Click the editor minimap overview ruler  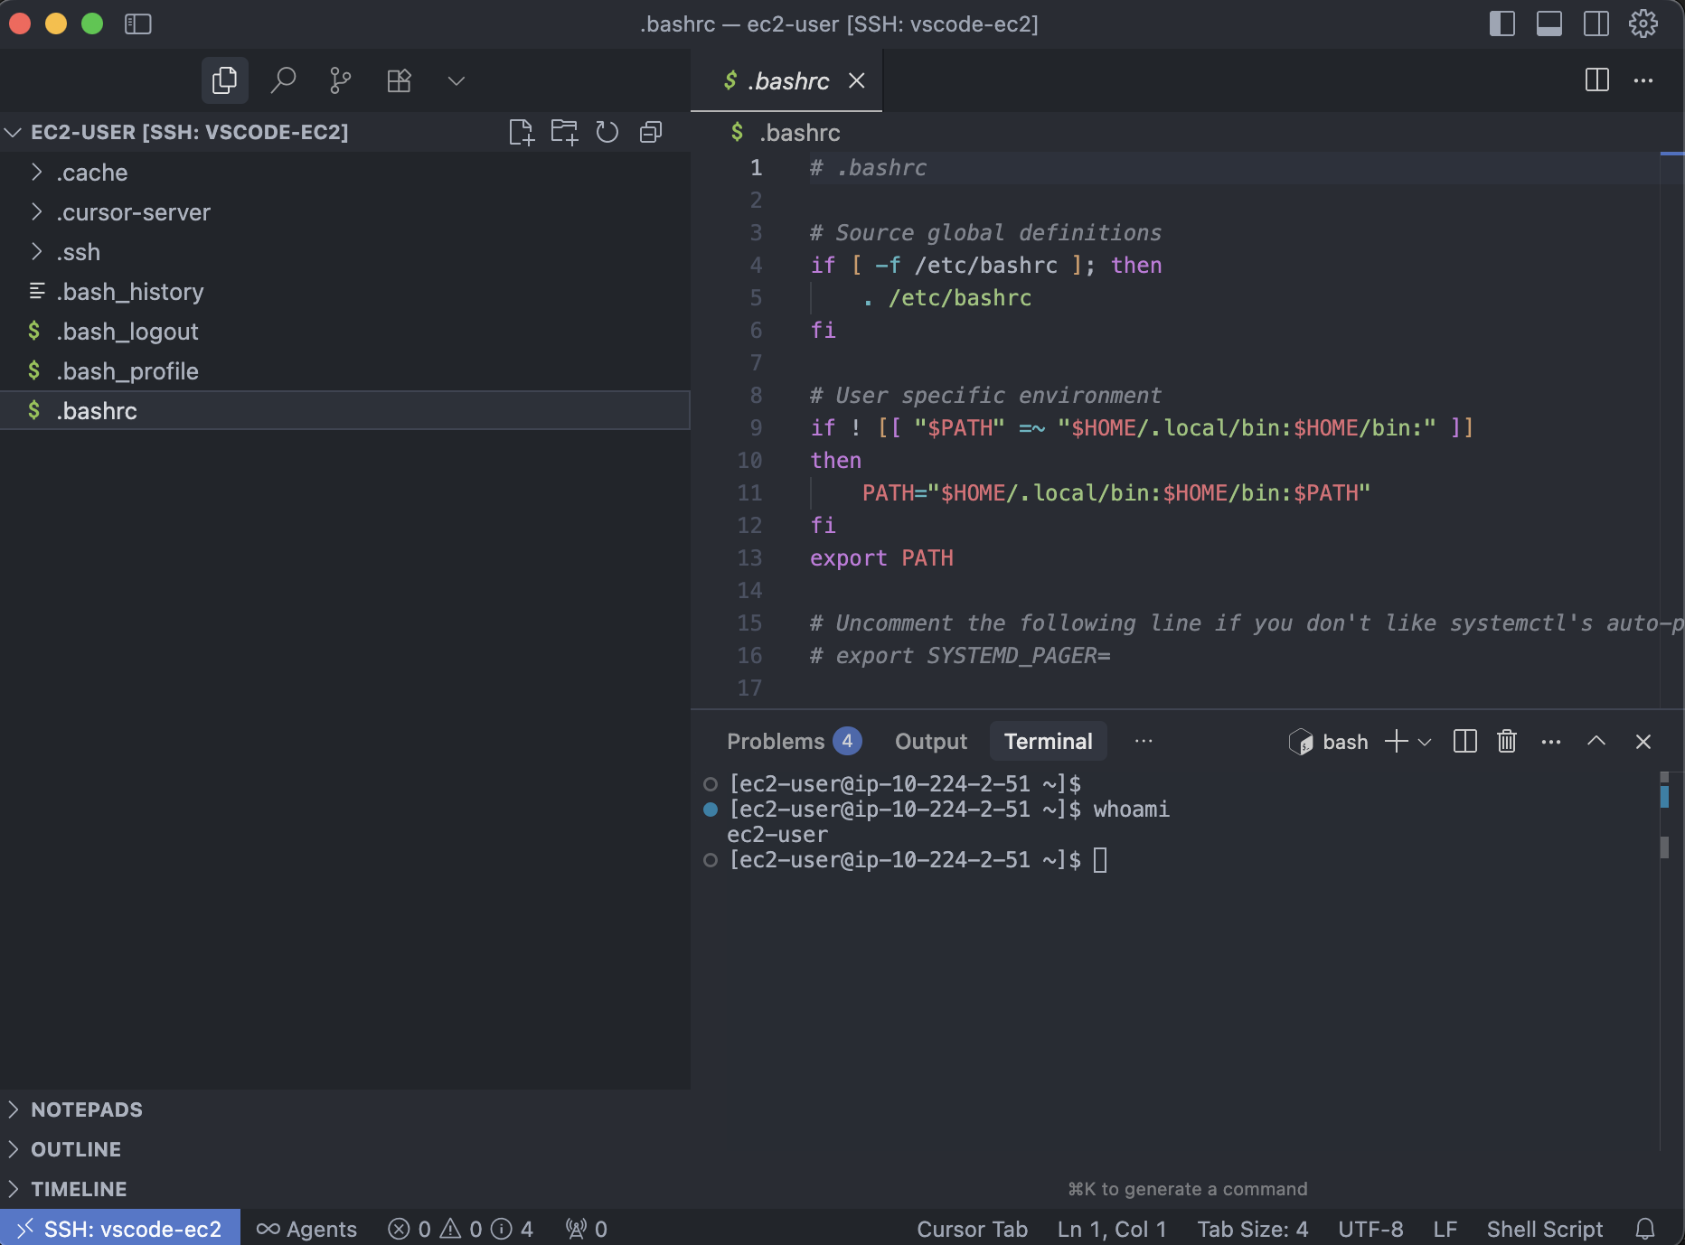pyautogui.click(x=1671, y=430)
